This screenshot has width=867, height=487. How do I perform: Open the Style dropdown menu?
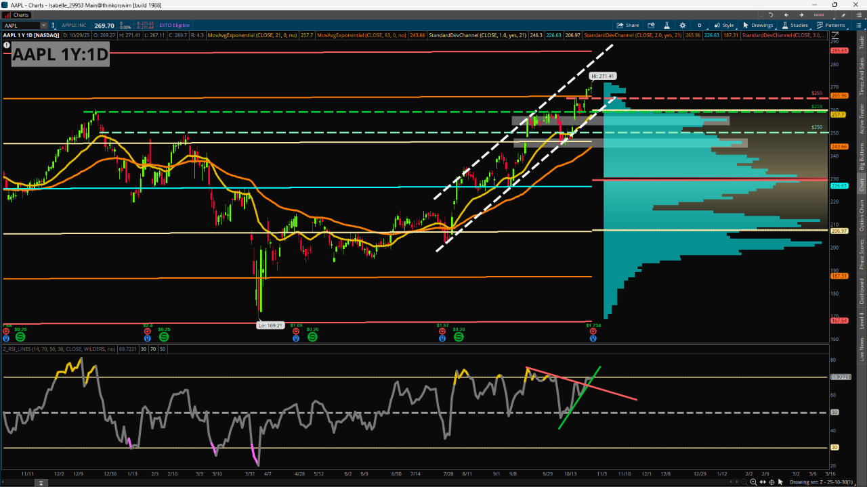725,26
